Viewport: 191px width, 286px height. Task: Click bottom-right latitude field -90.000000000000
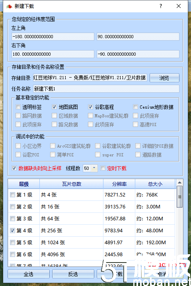[138, 54]
